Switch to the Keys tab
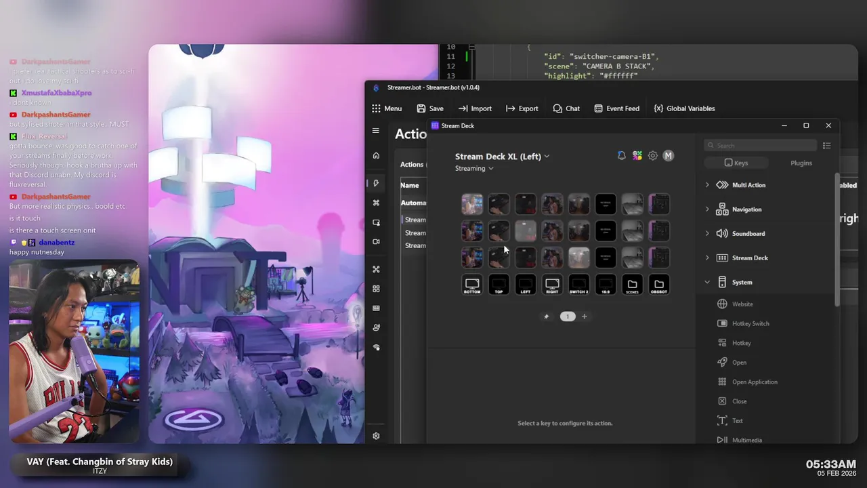 [736, 163]
